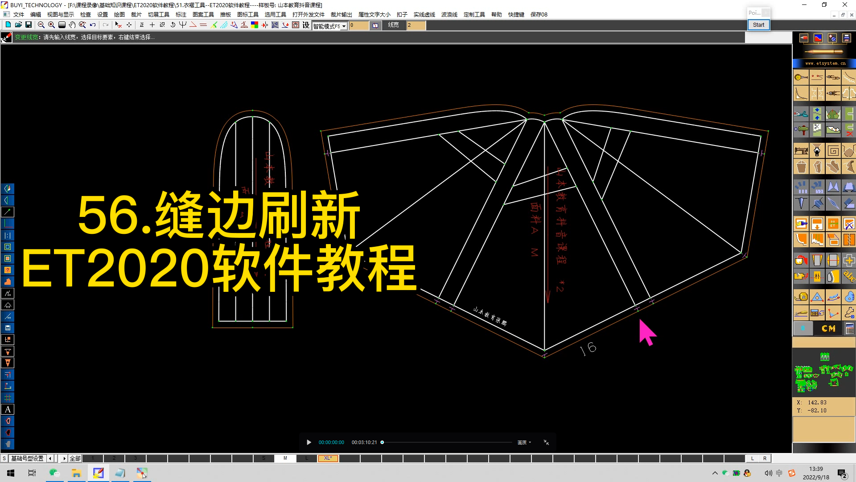856x482 pixels.
Task: Select the scissors cutting tool in right panel
Action: (x=801, y=114)
